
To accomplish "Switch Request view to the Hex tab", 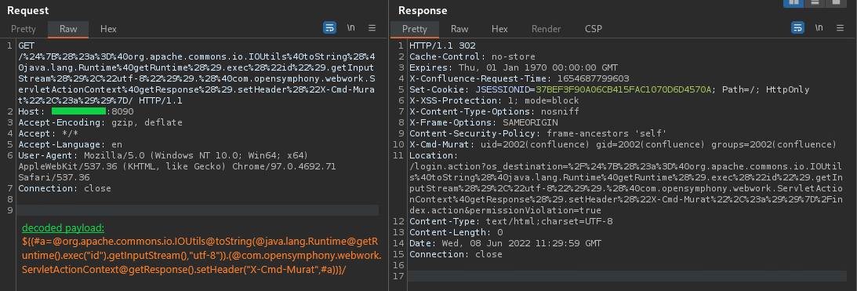I will click(x=108, y=29).
